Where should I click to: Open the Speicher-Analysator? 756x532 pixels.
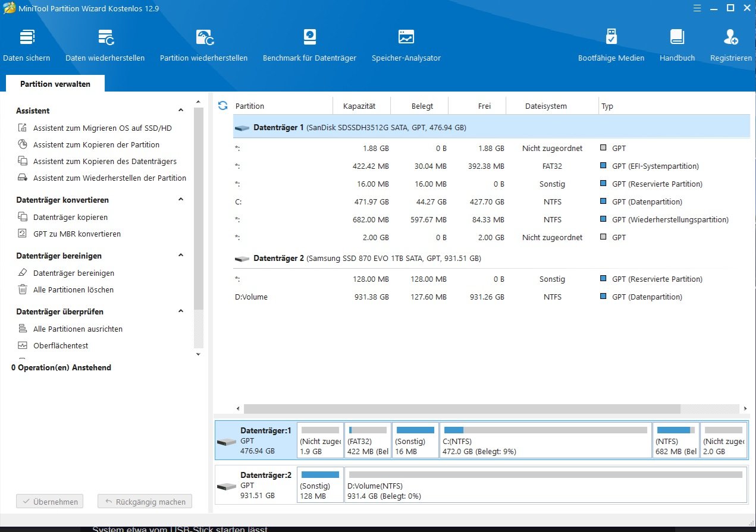click(x=406, y=45)
